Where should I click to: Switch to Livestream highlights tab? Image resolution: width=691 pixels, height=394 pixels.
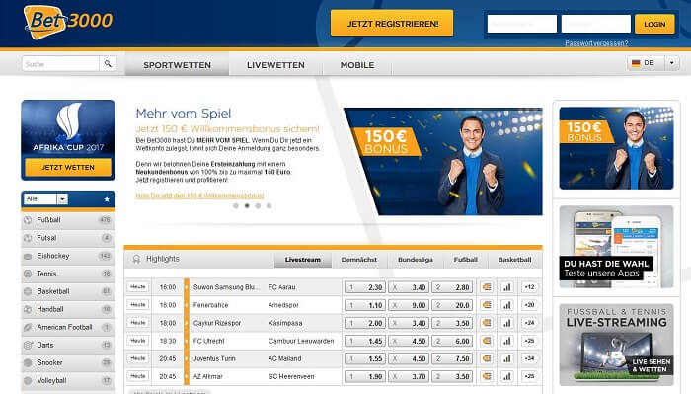[x=303, y=260]
